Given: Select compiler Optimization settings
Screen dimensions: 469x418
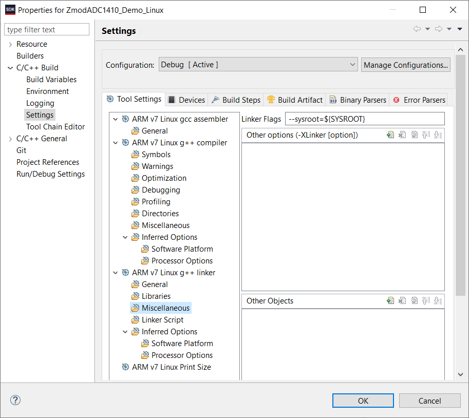Looking at the screenshot, I should pos(164,178).
